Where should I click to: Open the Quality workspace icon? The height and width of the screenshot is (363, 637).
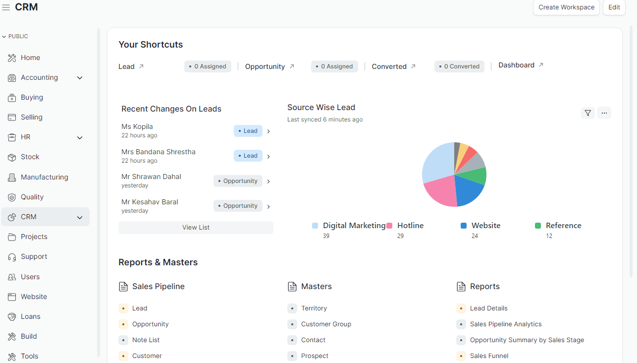(12, 197)
